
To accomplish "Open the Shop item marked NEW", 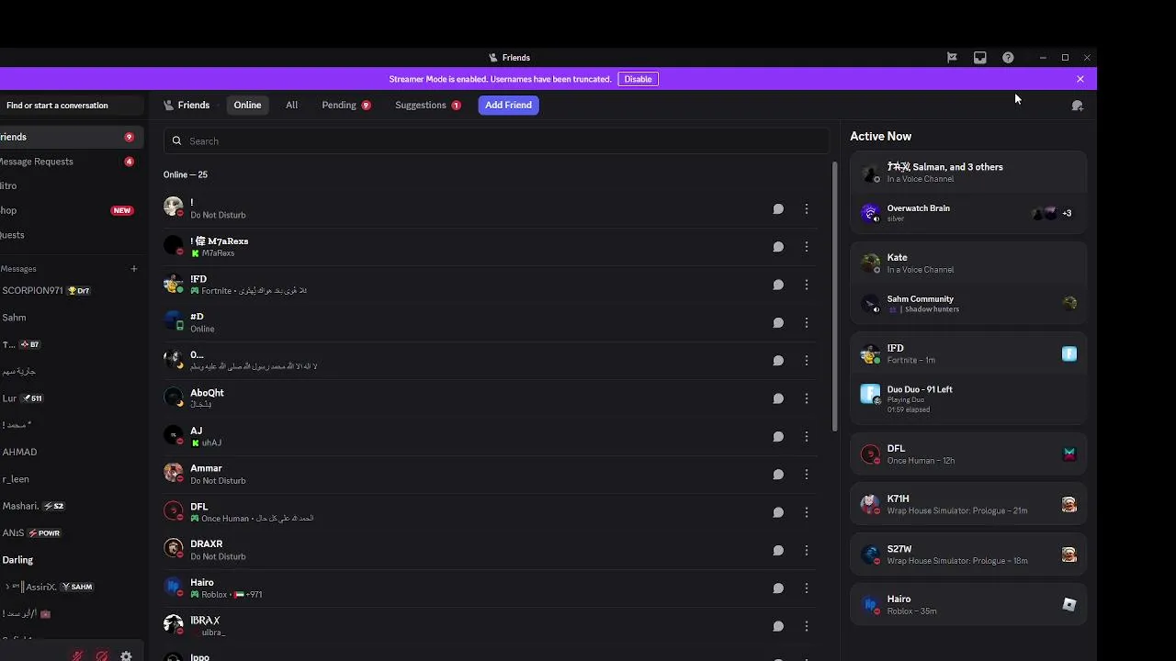I will (x=70, y=210).
